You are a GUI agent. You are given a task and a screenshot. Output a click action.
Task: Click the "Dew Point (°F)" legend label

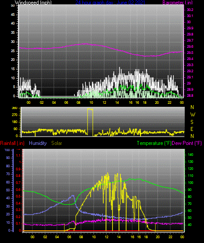(x=187, y=143)
